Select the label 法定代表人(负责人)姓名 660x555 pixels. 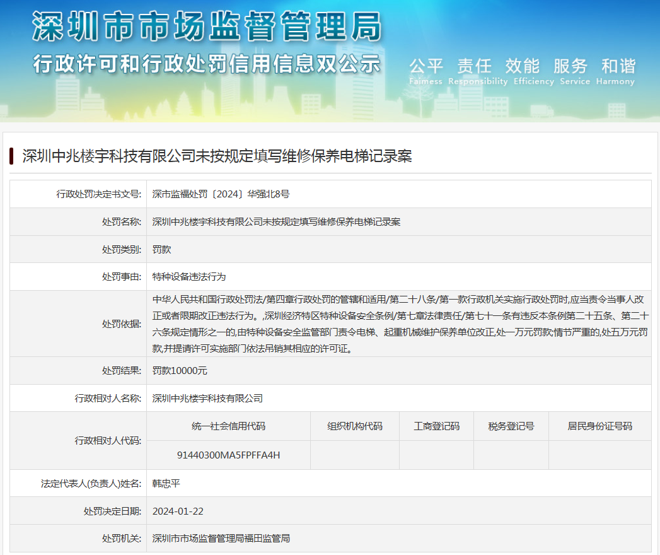coord(91,483)
